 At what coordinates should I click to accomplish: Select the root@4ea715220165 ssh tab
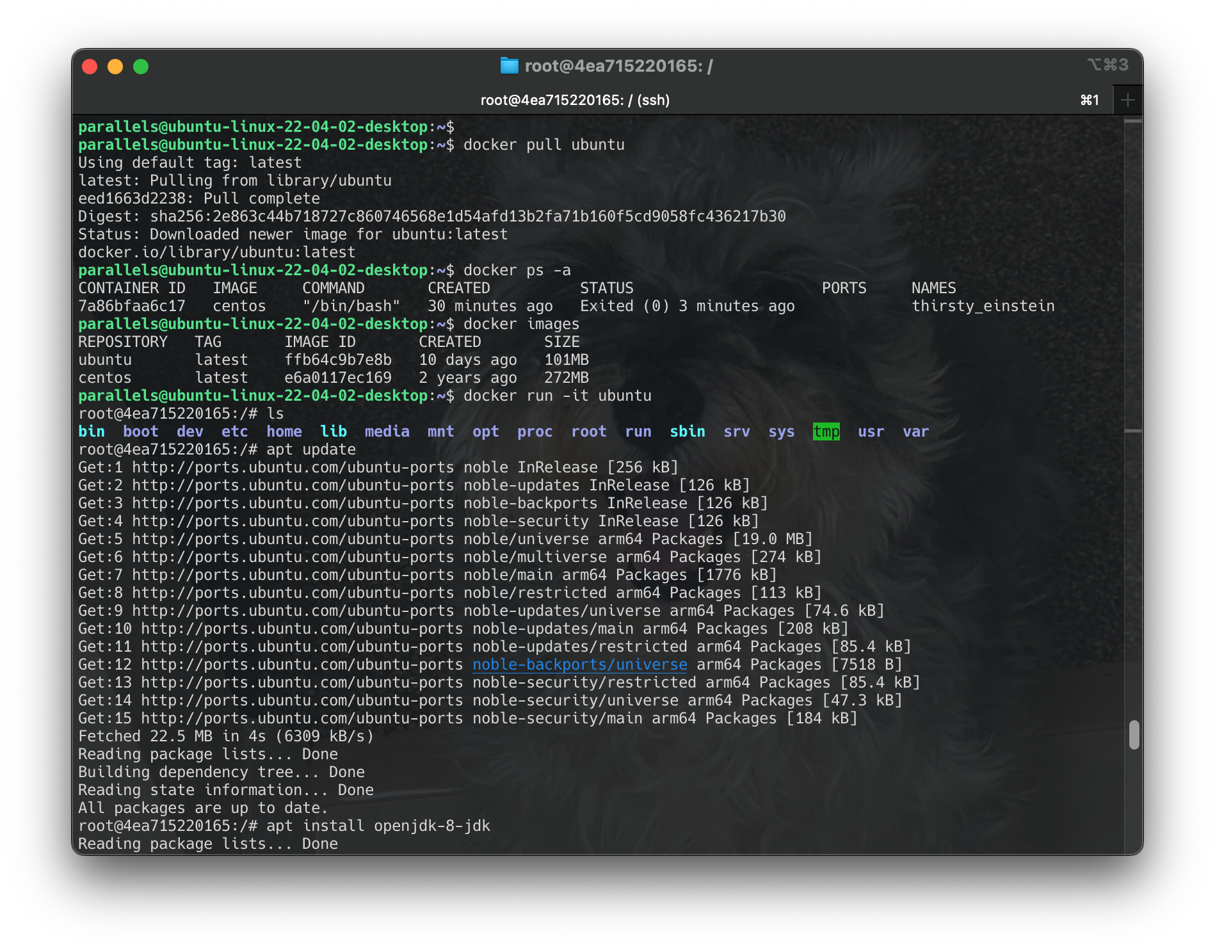(575, 100)
